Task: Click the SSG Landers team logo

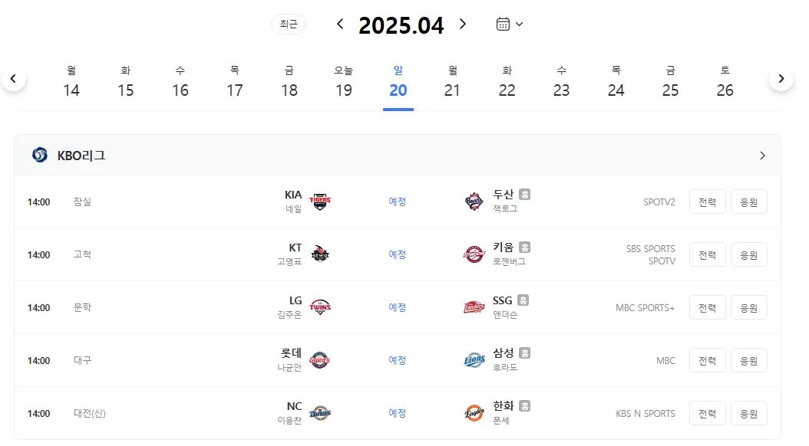Action: click(x=474, y=307)
